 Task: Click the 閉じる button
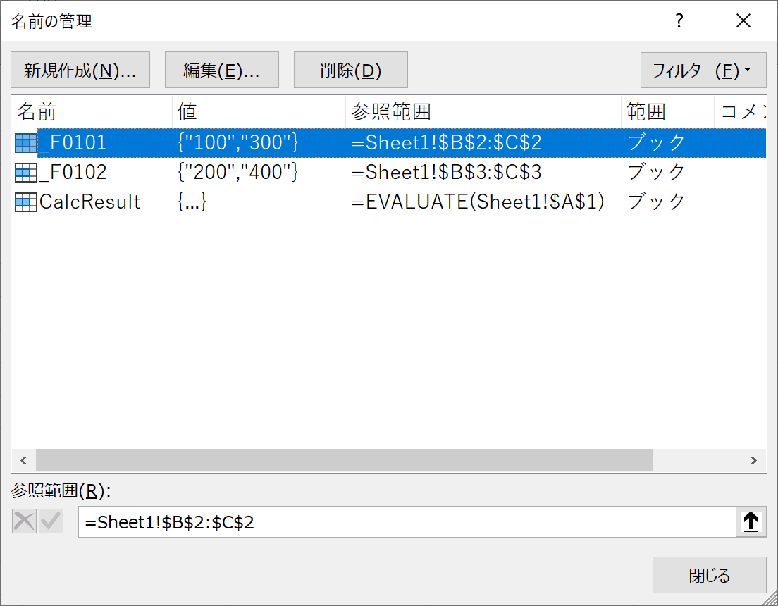pos(710,575)
